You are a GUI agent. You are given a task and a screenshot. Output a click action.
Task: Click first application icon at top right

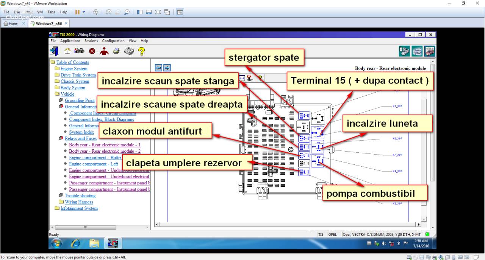404,51
